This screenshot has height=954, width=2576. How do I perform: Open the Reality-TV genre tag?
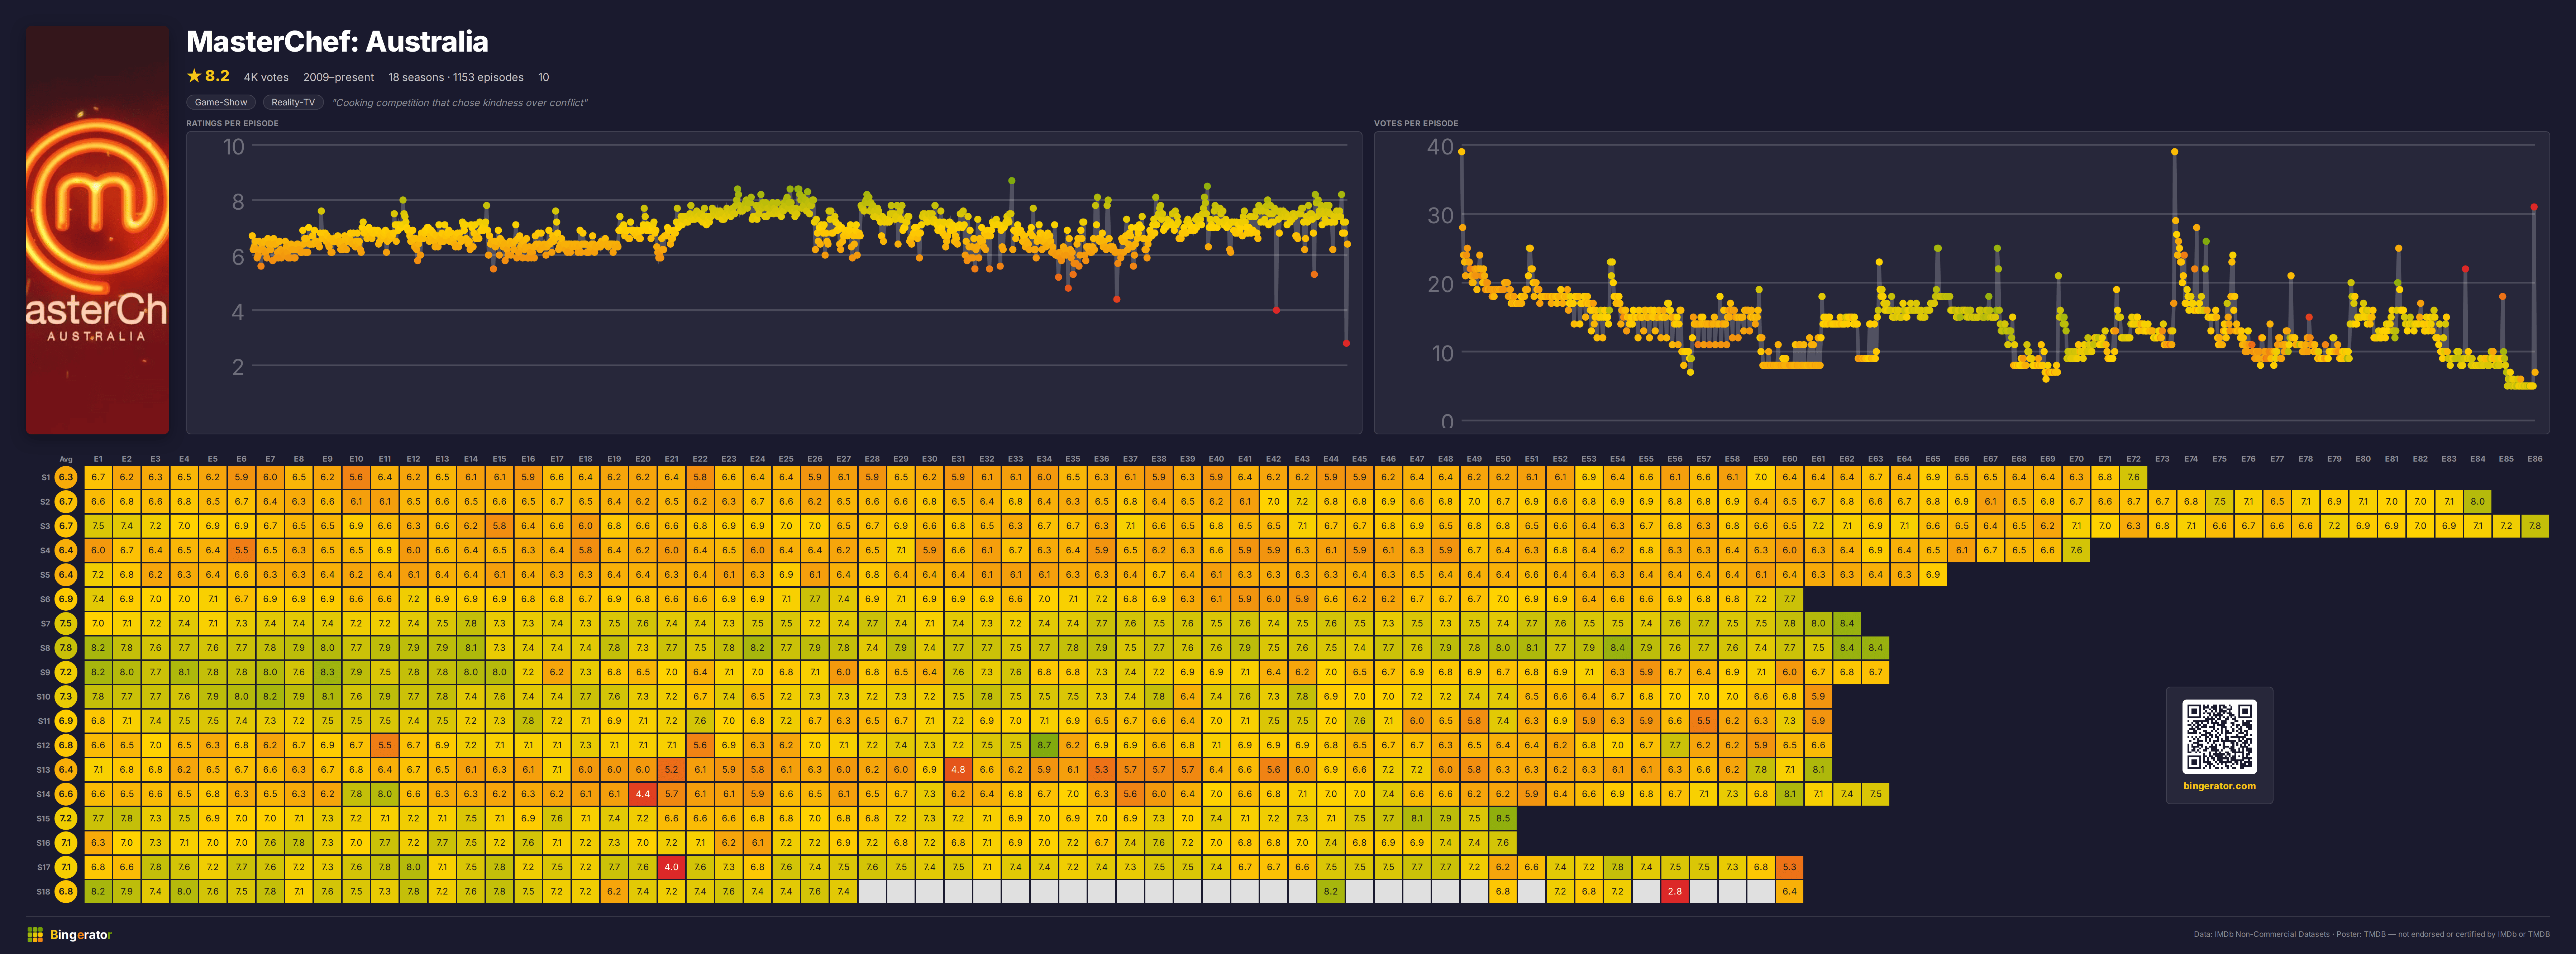pyautogui.click(x=293, y=102)
